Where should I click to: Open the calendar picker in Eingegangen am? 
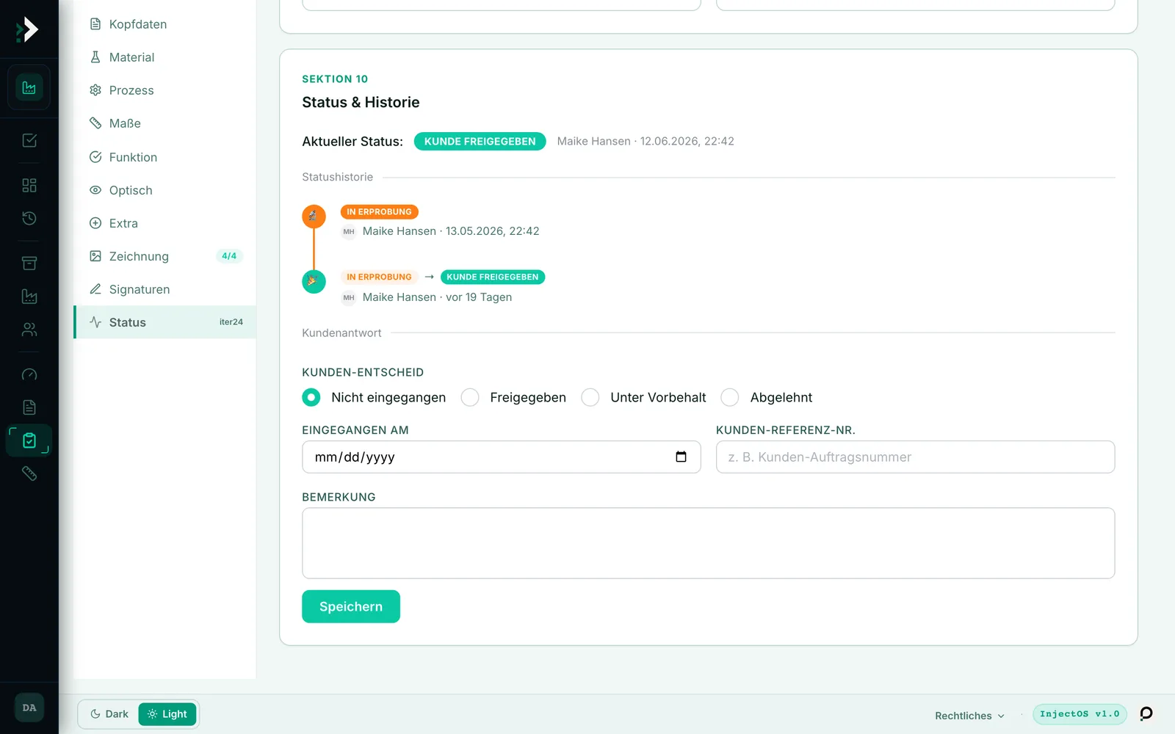pos(681,457)
